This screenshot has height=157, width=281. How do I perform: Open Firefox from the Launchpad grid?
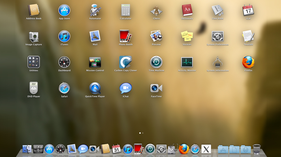tap(248, 62)
